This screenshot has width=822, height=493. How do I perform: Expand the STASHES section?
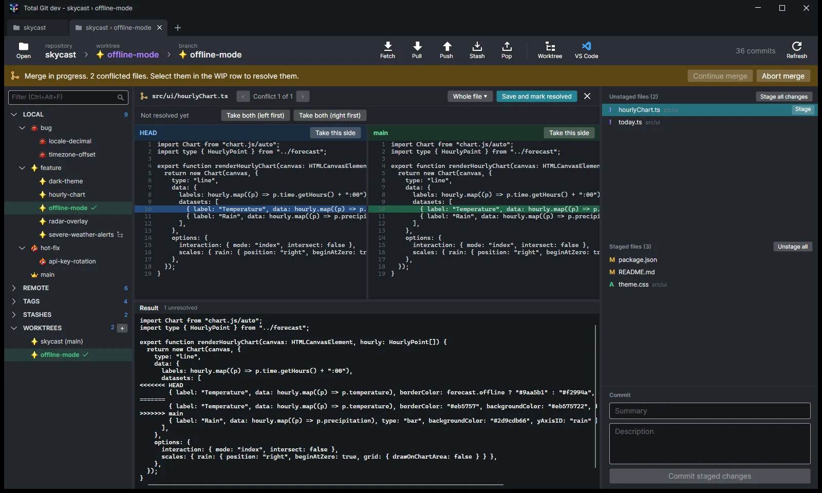(14, 315)
